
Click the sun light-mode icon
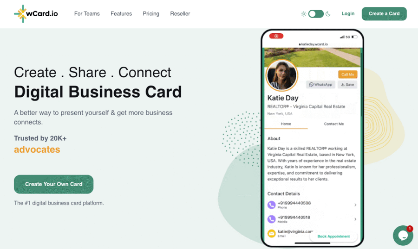tap(303, 14)
